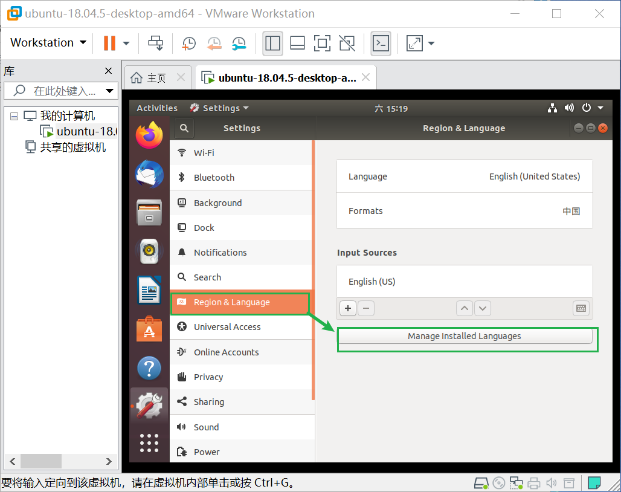Show applications grid in the dock
Viewport: 621px width, 492px height.
[x=149, y=443]
